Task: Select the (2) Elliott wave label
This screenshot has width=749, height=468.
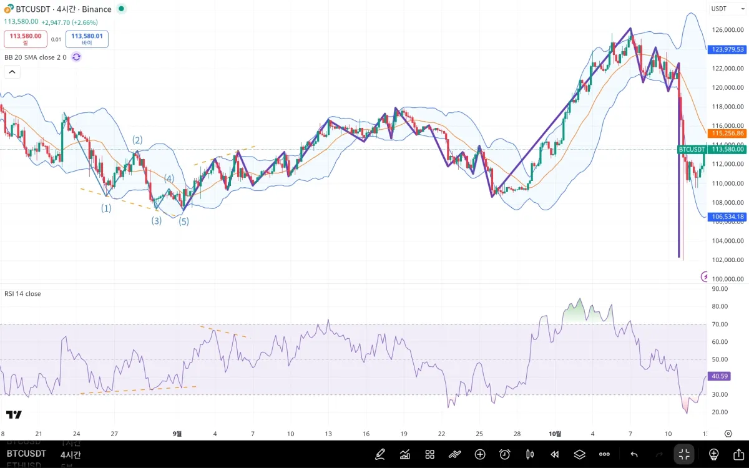Action: pyautogui.click(x=137, y=140)
